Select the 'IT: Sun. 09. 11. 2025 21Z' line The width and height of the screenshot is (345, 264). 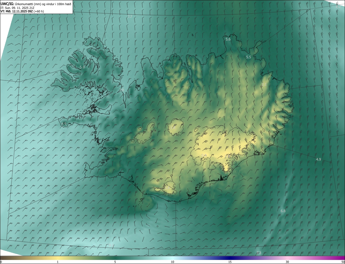[x=18, y=8]
